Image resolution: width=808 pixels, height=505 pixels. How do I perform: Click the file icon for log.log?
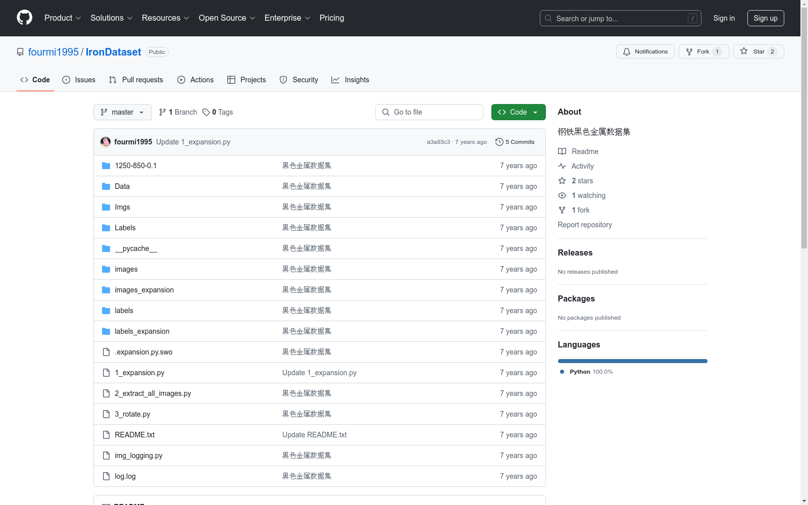click(106, 476)
